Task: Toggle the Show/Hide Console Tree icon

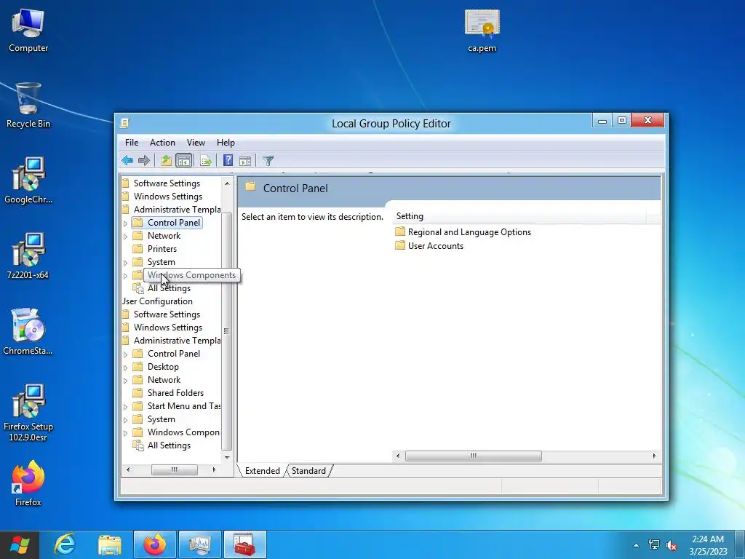Action: [x=183, y=161]
